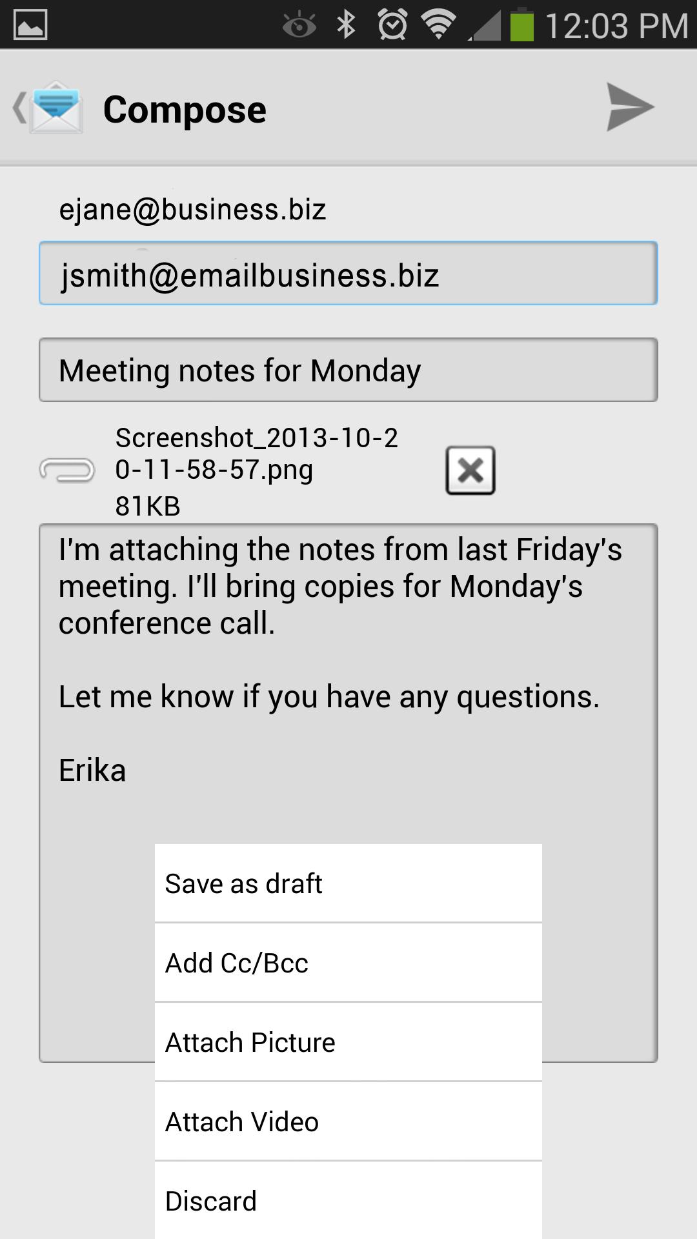Edit the recipient jsmith address field
This screenshot has width=697, height=1239.
point(348,274)
